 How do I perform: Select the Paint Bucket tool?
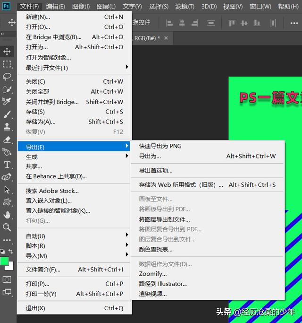[7, 152]
